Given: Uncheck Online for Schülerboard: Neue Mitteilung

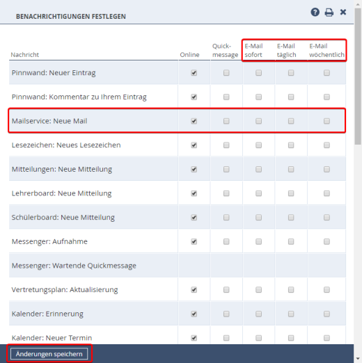Looking at the screenshot, I should pyautogui.click(x=194, y=218).
